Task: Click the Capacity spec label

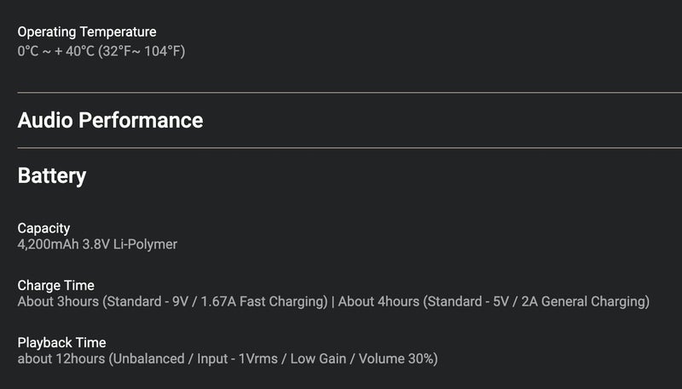Action: click(43, 228)
